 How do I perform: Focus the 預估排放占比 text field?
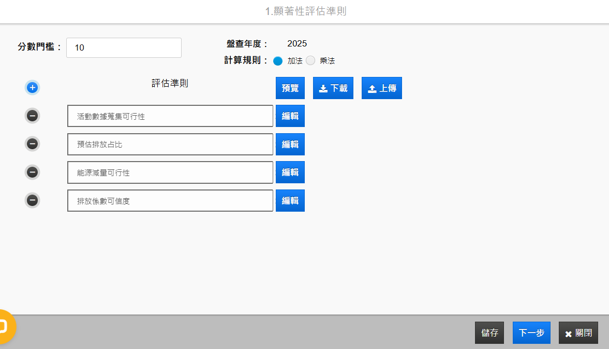170,145
